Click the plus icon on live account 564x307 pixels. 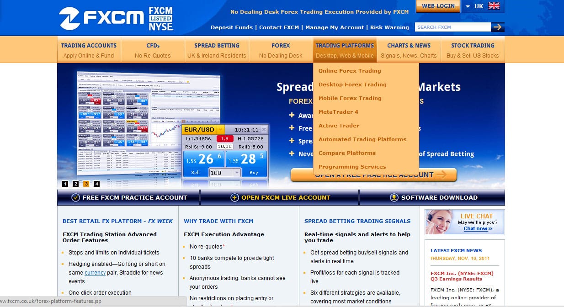pyautogui.click(x=235, y=198)
